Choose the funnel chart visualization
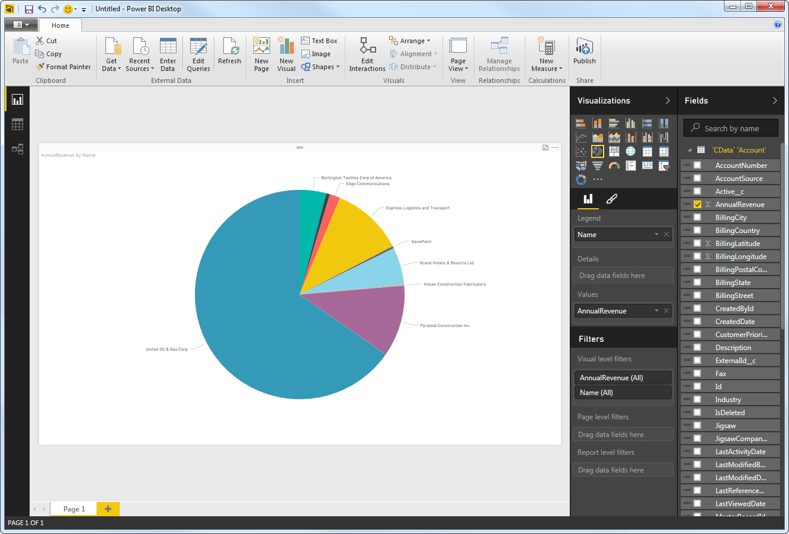The image size is (789, 534). point(598,166)
